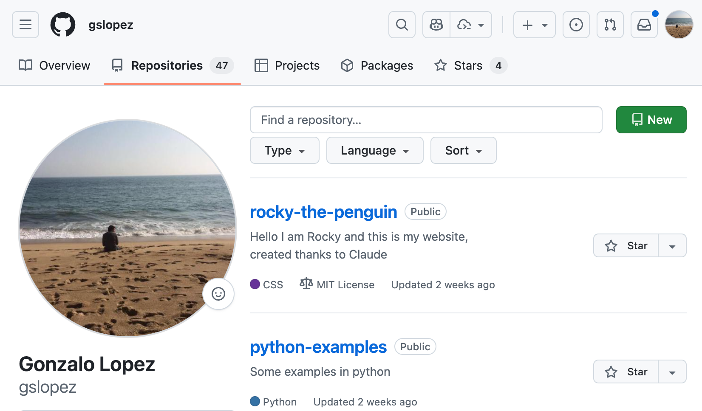Open the search magnifier button

(402, 25)
